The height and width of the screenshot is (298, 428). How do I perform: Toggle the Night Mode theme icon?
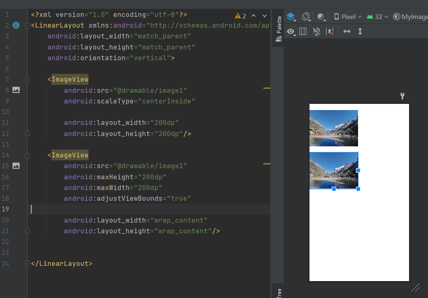tap(321, 16)
